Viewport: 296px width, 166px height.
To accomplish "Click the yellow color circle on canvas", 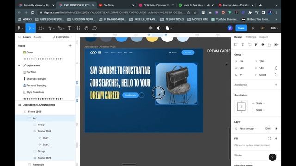I will [x=152, y=39].
